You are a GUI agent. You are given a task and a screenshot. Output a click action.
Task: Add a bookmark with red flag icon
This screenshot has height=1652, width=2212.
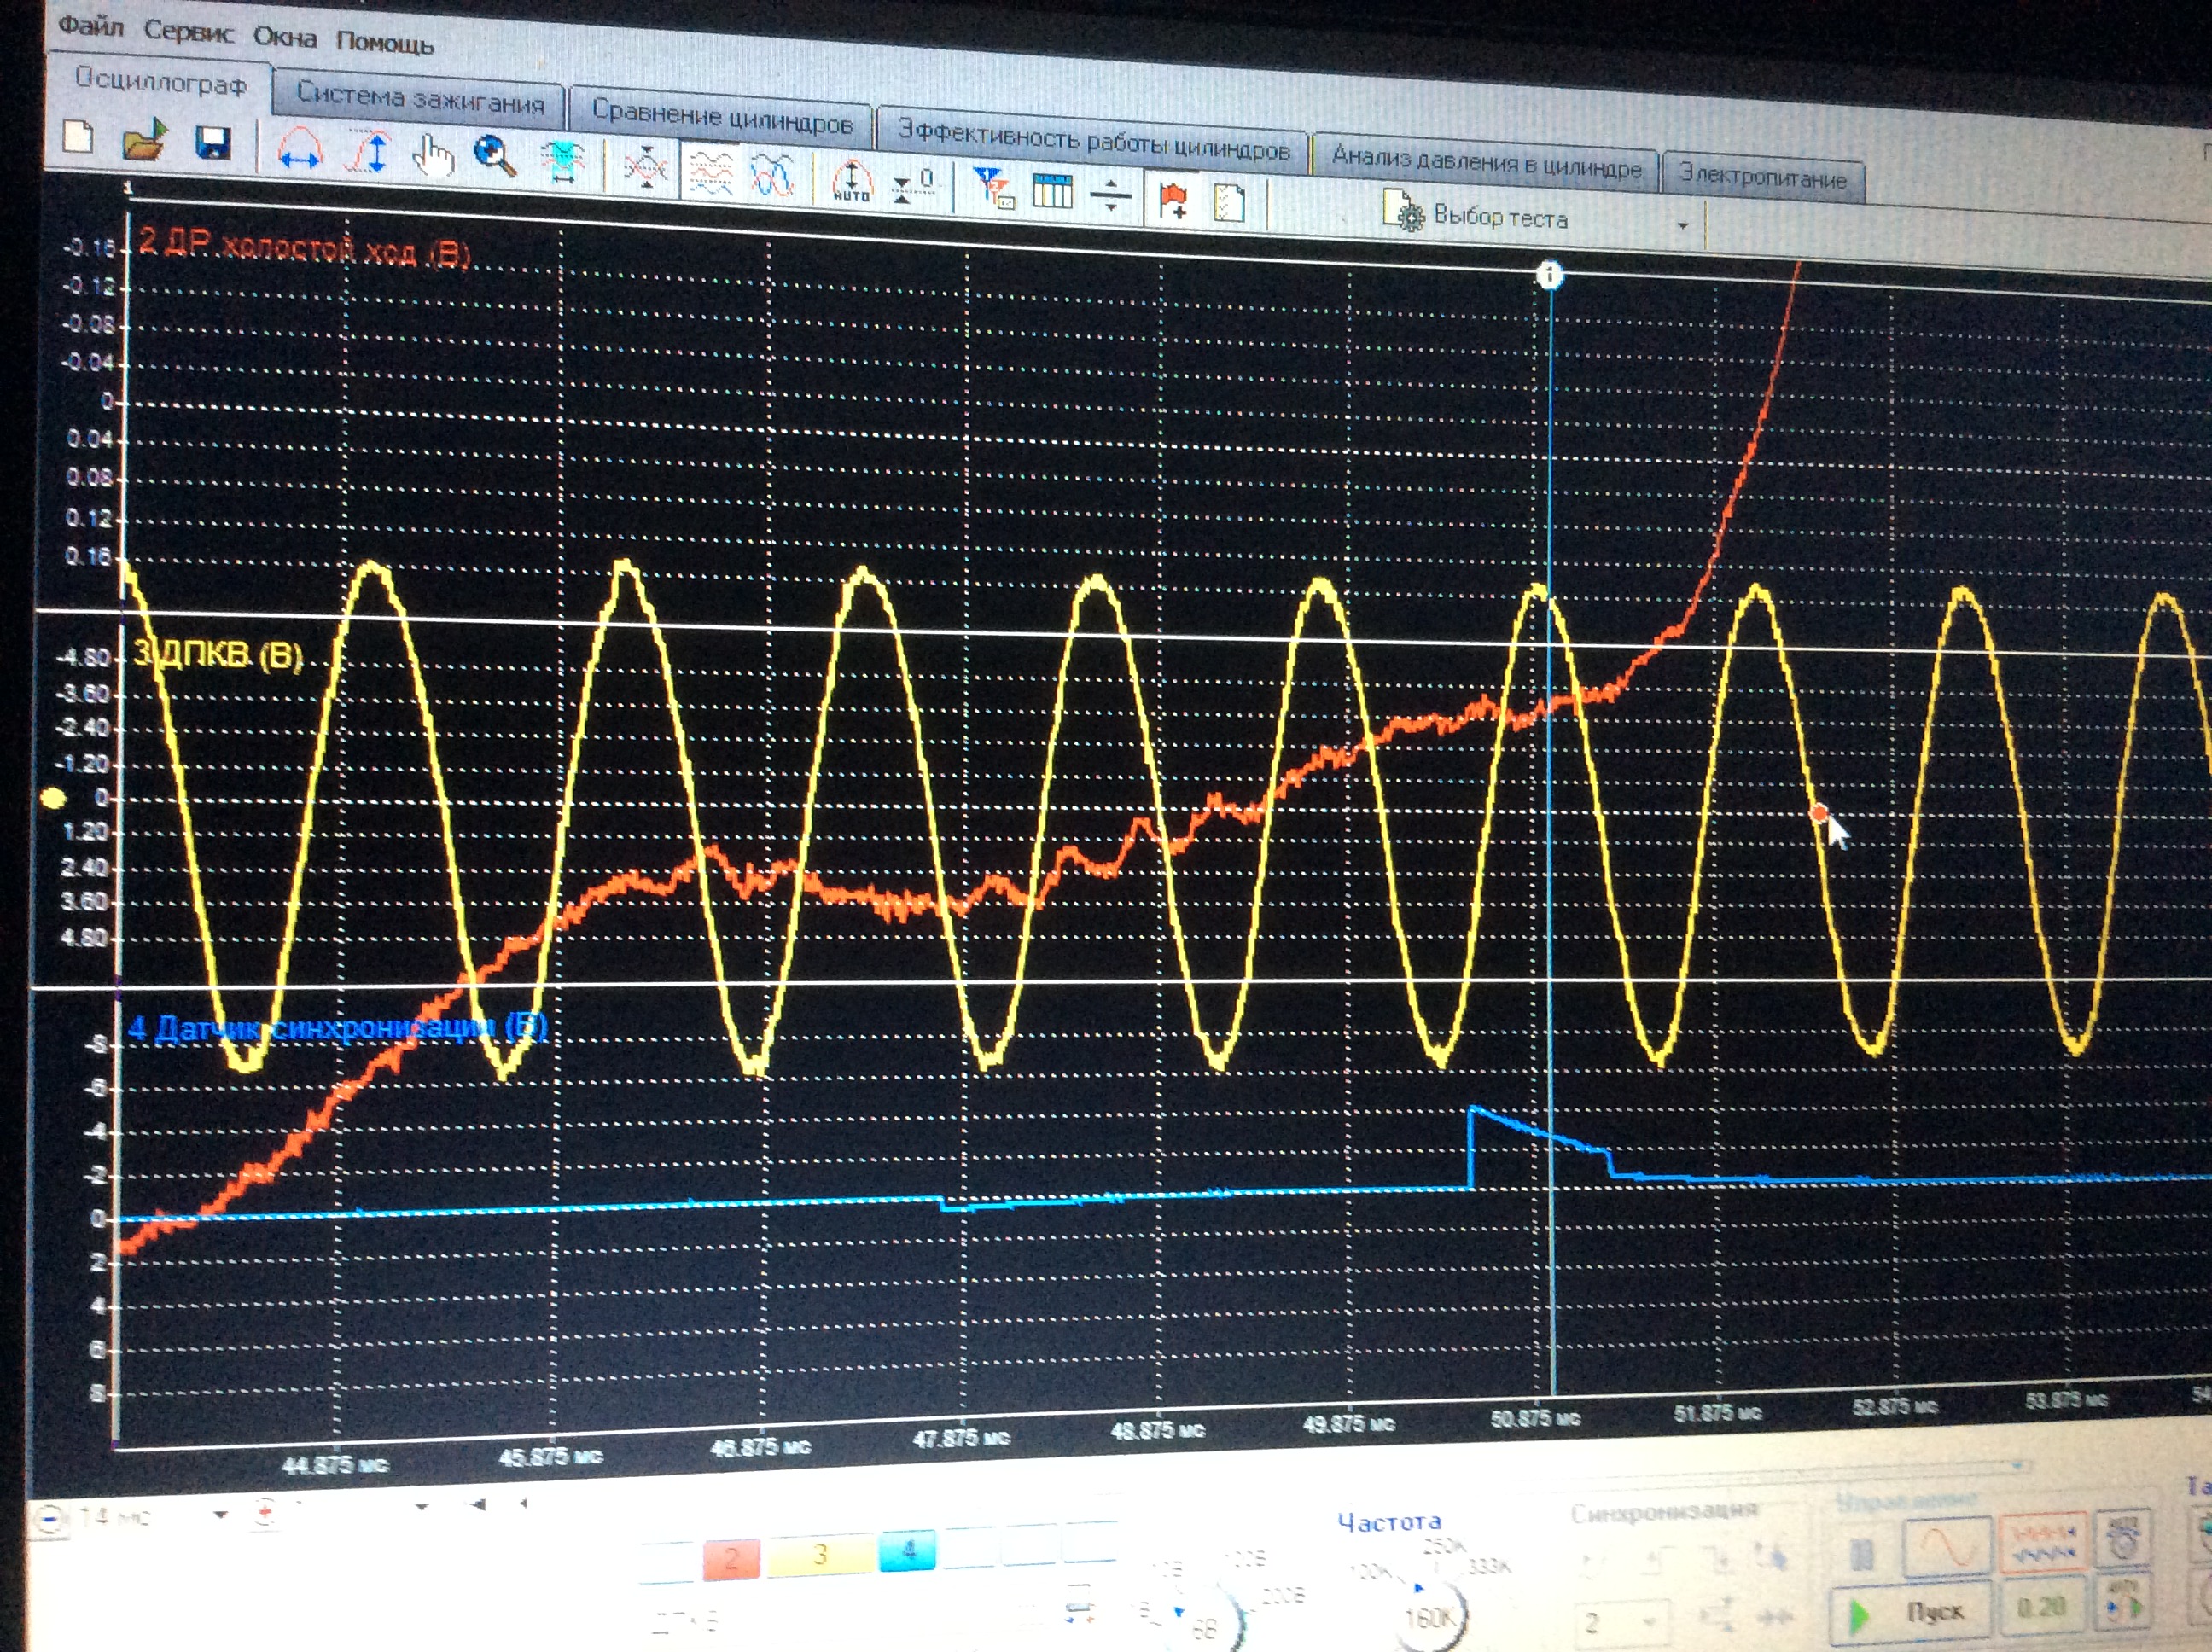click(1172, 199)
